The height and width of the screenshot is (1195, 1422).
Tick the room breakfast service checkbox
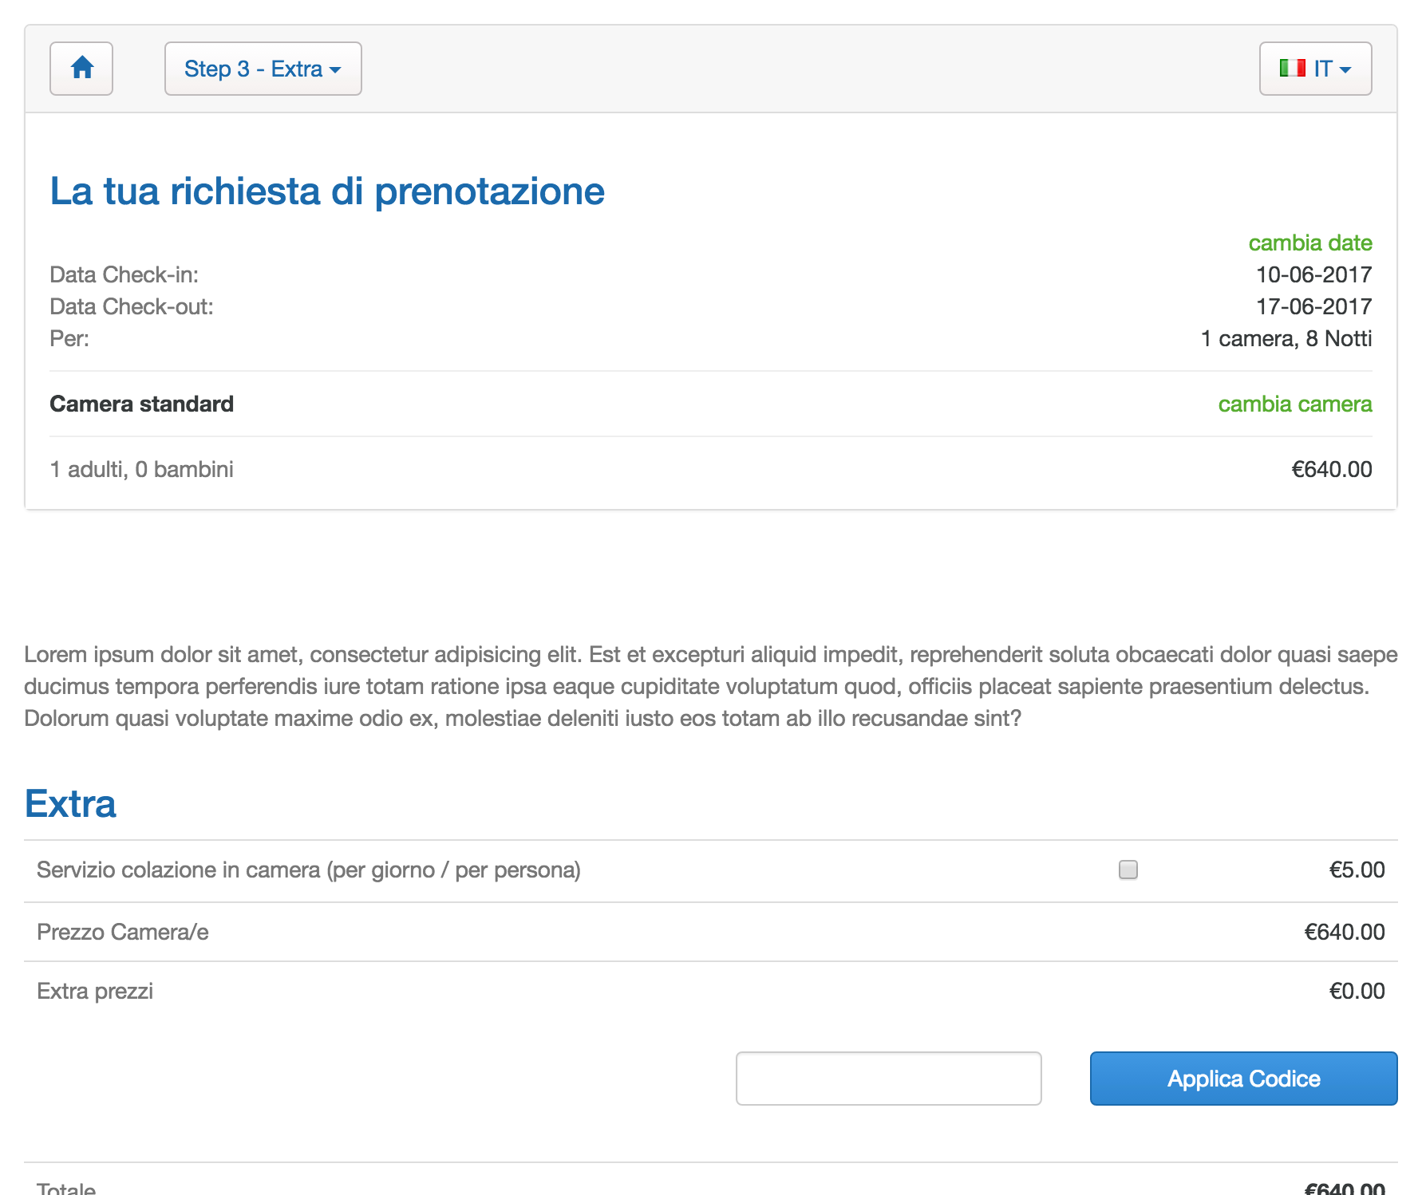pyautogui.click(x=1128, y=870)
